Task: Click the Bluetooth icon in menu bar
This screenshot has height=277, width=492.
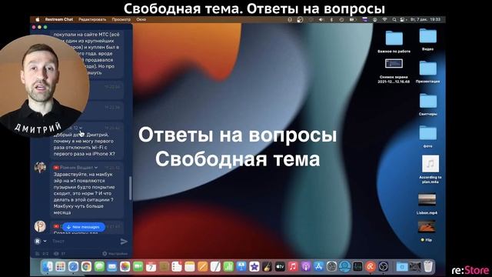Action: click(x=331, y=19)
